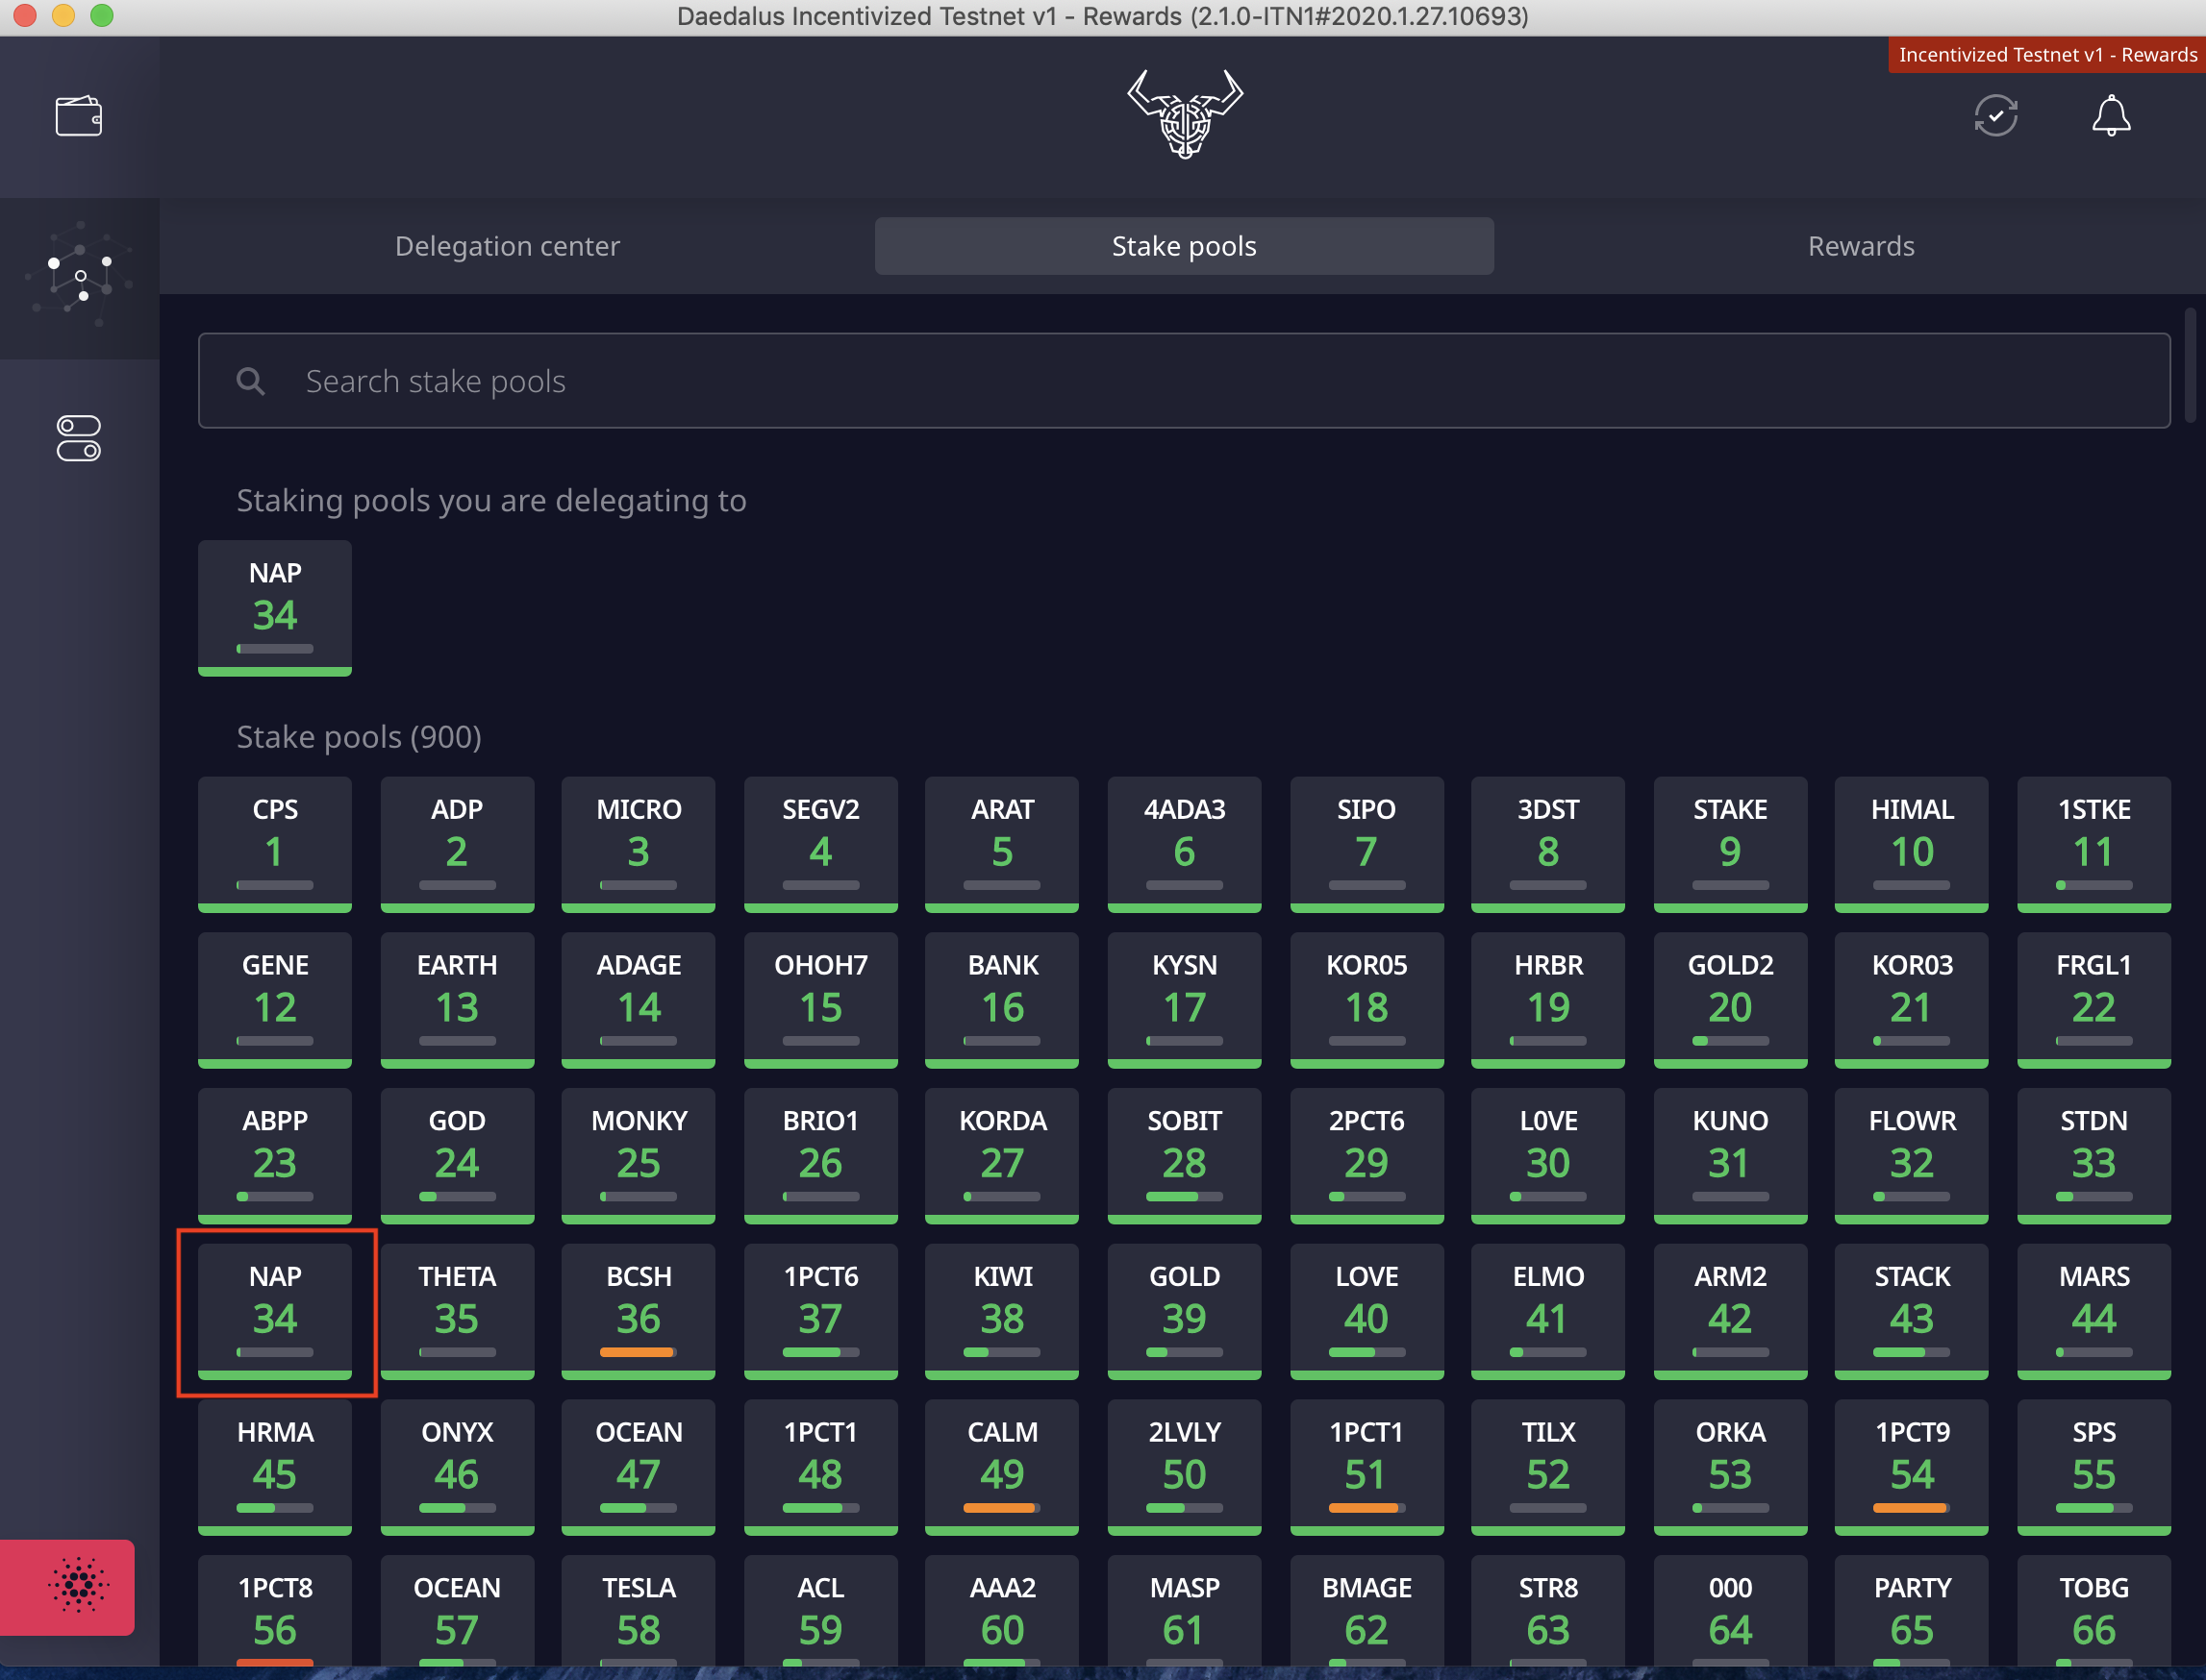Click the node sync status icon

[1994, 116]
